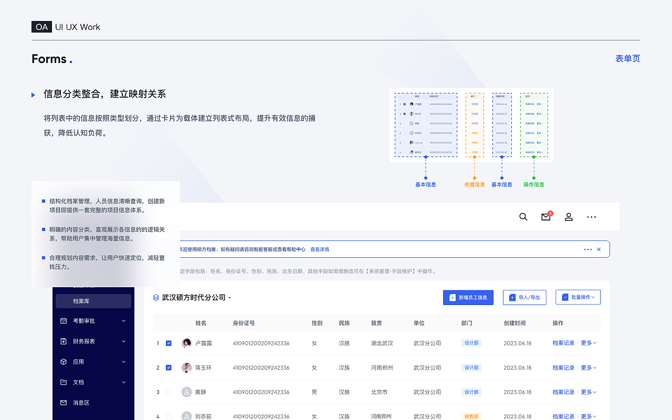
Task: Uncheck the checkbox on 卢露露's row
Action: coord(169,343)
